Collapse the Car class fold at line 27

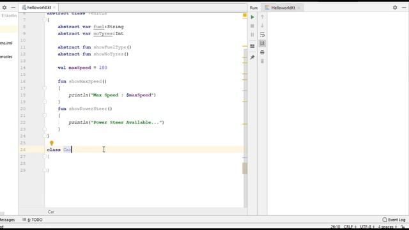coord(45,157)
